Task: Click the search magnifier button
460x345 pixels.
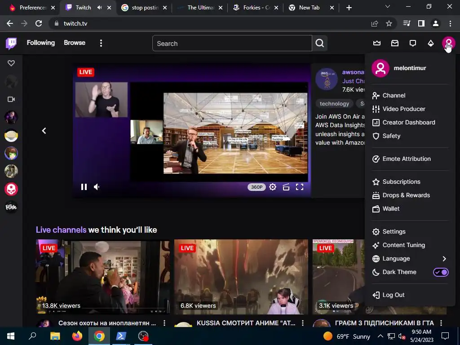Action: point(320,44)
